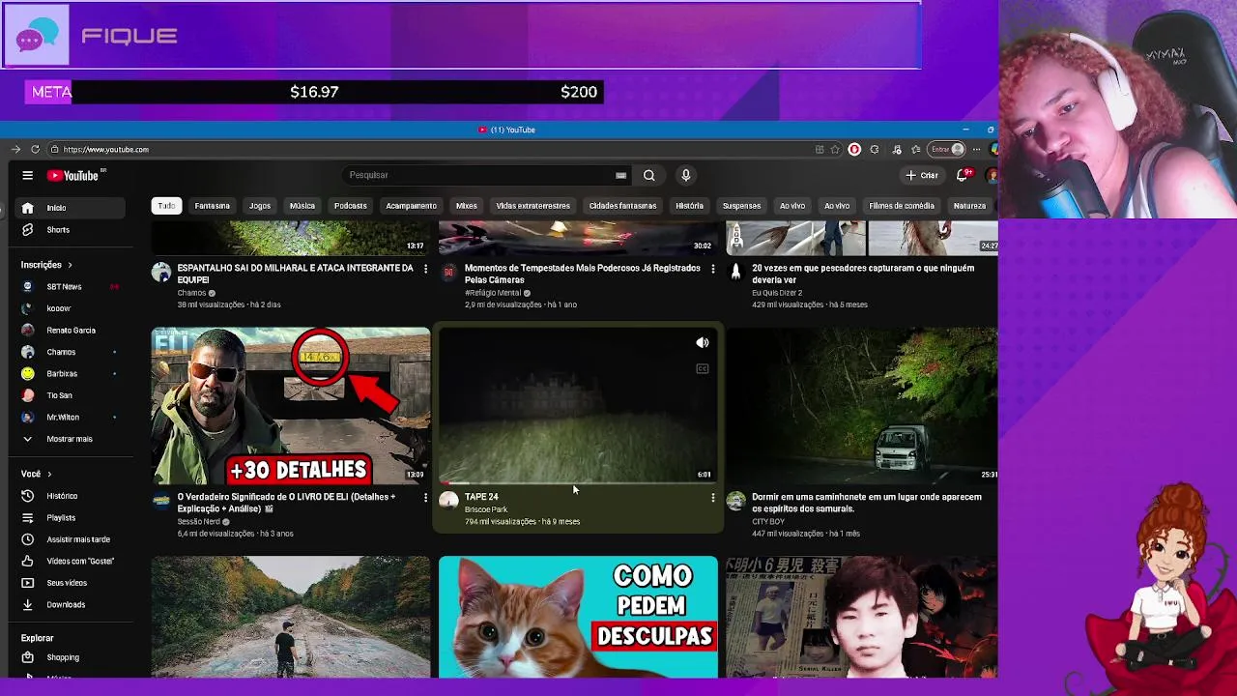Viewport: 1237px width, 696px height.
Task: Bookmark page with the star icon
Action: tap(836, 149)
